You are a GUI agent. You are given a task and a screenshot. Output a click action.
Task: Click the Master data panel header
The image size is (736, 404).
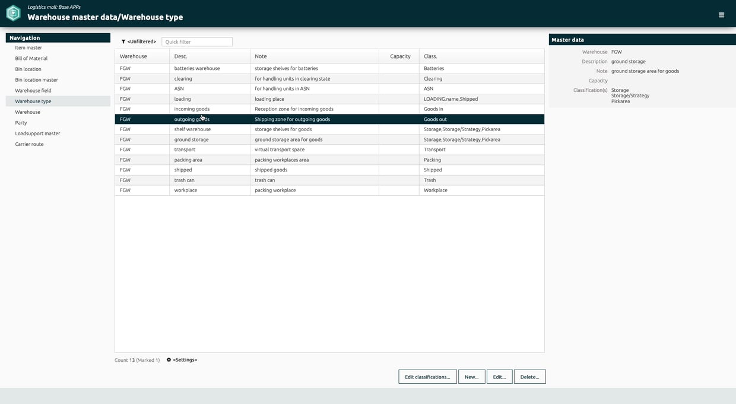pos(642,40)
